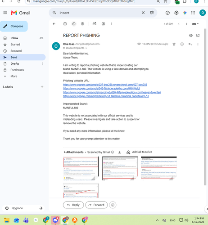Screen dimensions: 208x225
Task: Add emoji reaction next to Forward
Action: coord(113,205)
